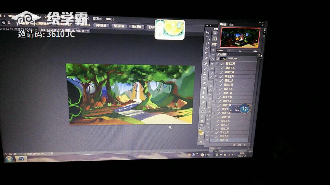Click zoom-out magnifier in the options bar
Screen dimensions: 330x185
(x=9, y=23)
